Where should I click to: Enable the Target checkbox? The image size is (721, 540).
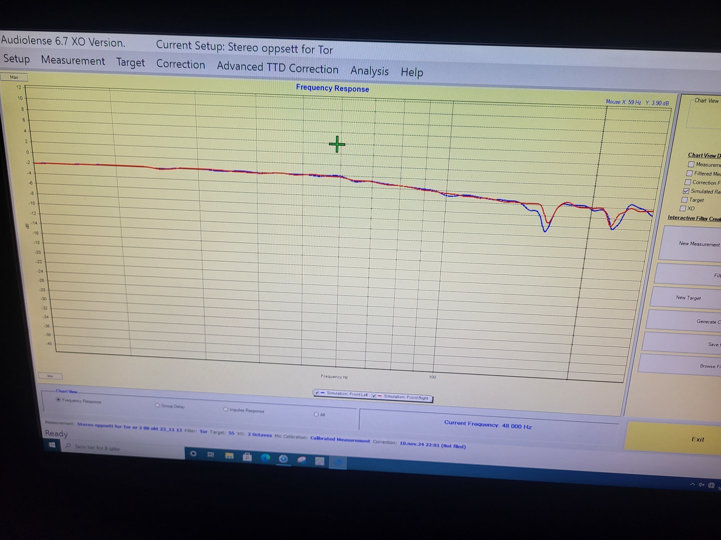[x=684, y=199]
